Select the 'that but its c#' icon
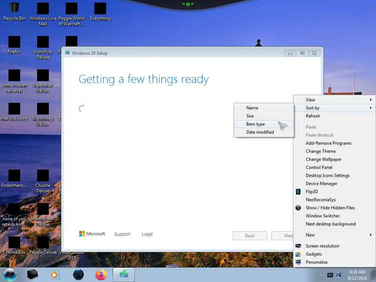 point(14,112)
